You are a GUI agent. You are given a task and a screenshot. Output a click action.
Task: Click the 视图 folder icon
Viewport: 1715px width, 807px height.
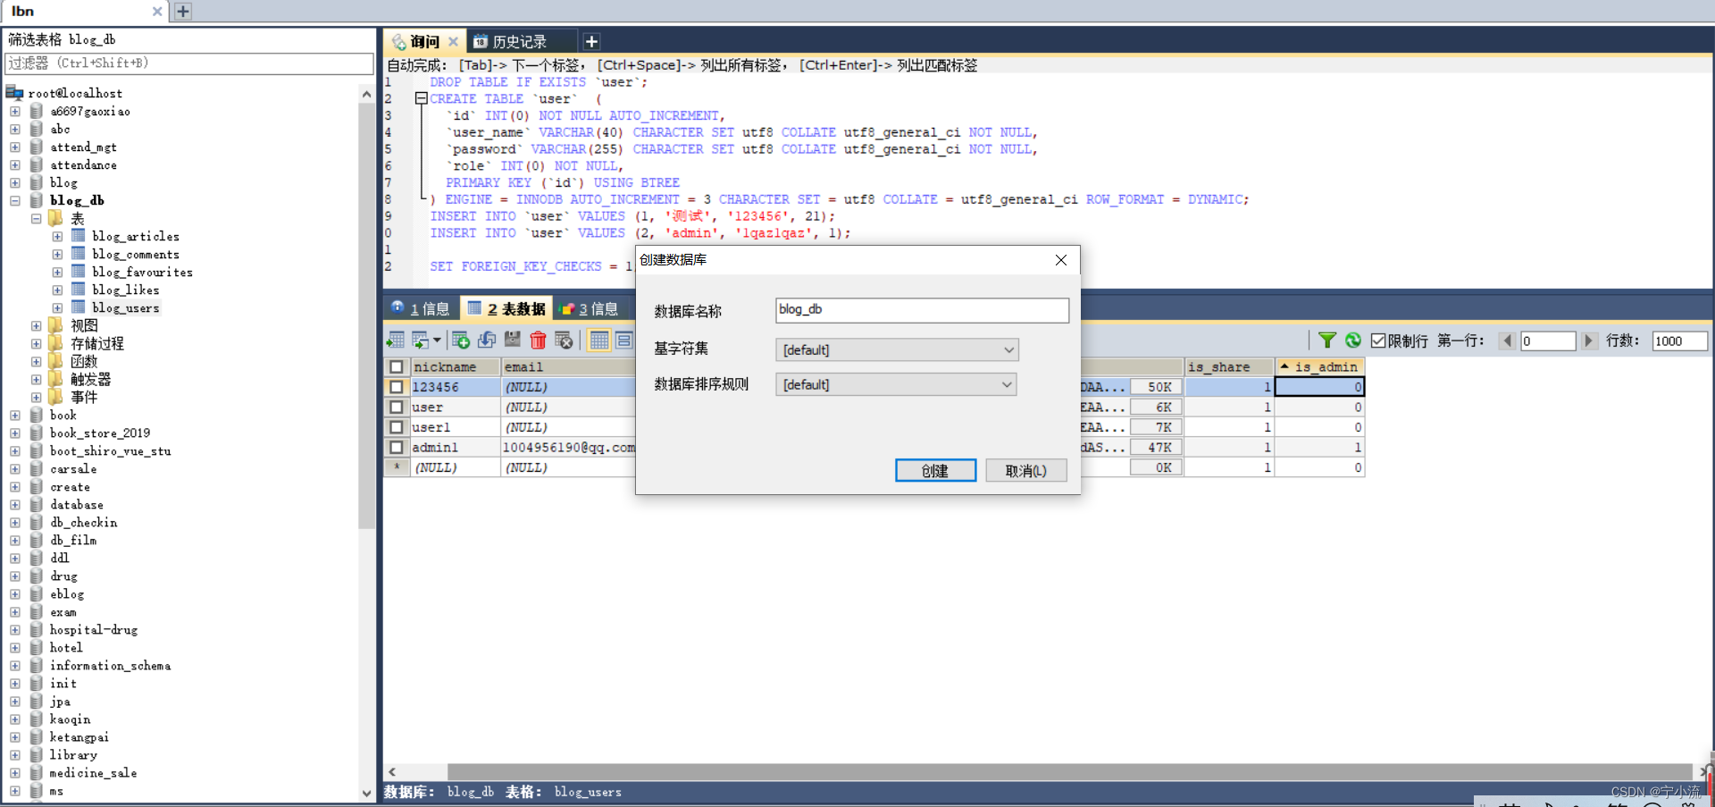56,325
